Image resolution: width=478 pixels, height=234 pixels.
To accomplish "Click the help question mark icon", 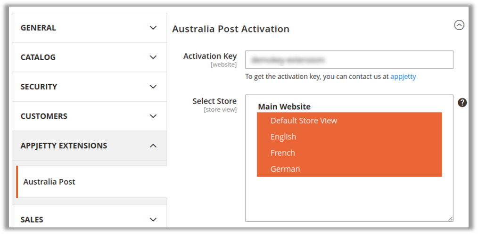I will (x=462, y=103).
